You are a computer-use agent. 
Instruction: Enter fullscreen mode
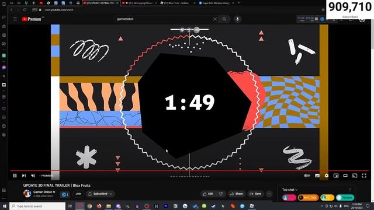[x=364, y=176]
